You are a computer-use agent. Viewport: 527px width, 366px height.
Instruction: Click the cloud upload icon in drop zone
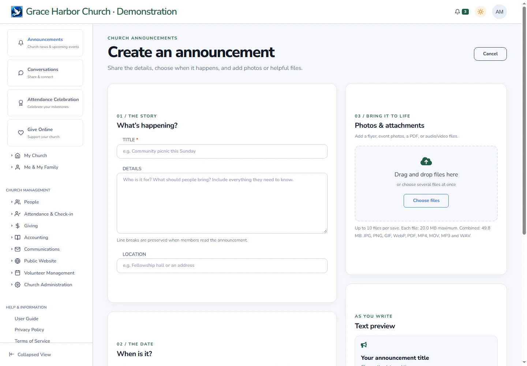tap(426, 161)
